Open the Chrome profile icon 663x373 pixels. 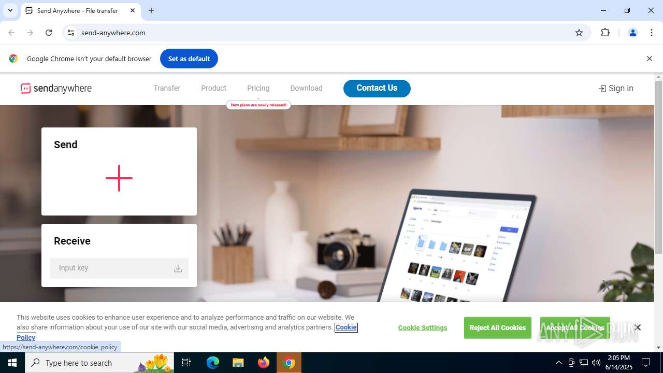pyautogui.click(x=632, y=33)
